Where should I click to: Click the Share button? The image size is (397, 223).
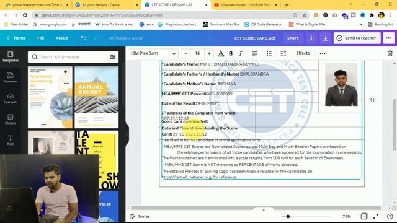[x=293, y=38]
